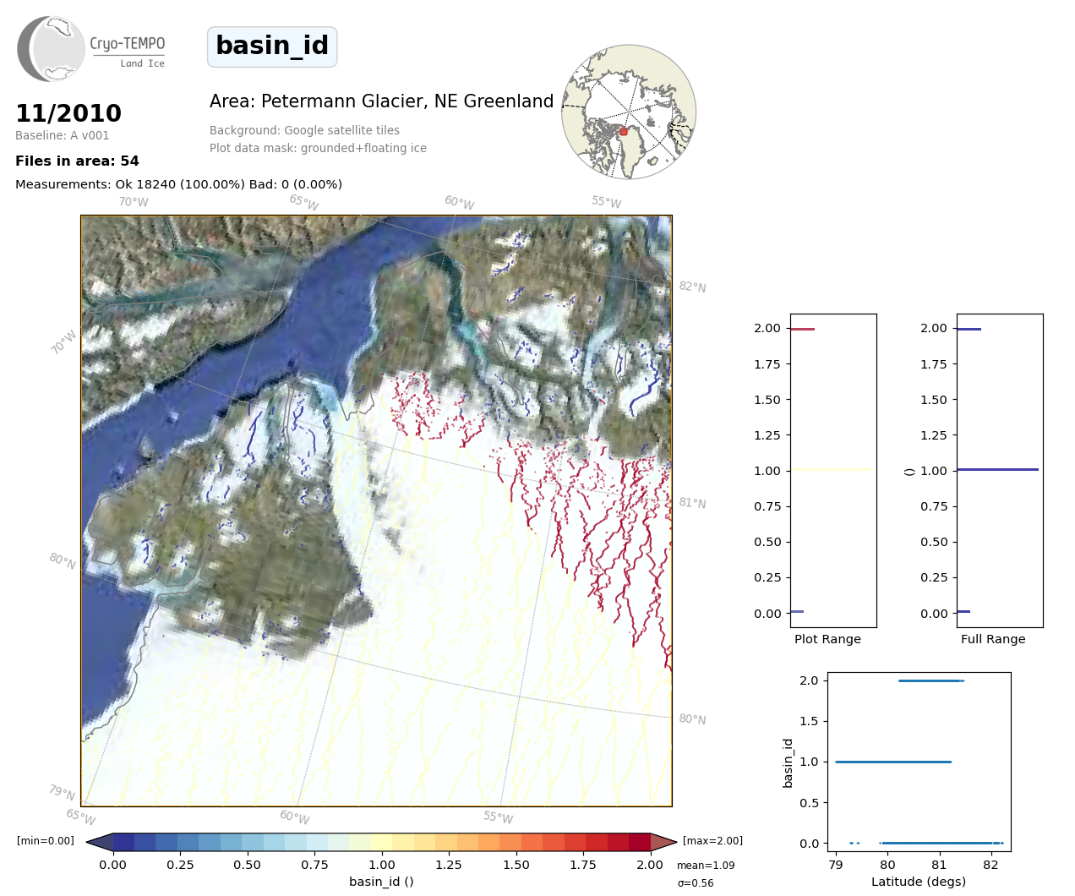Click the text 'Baseline: A v001'

pos(63,135)
